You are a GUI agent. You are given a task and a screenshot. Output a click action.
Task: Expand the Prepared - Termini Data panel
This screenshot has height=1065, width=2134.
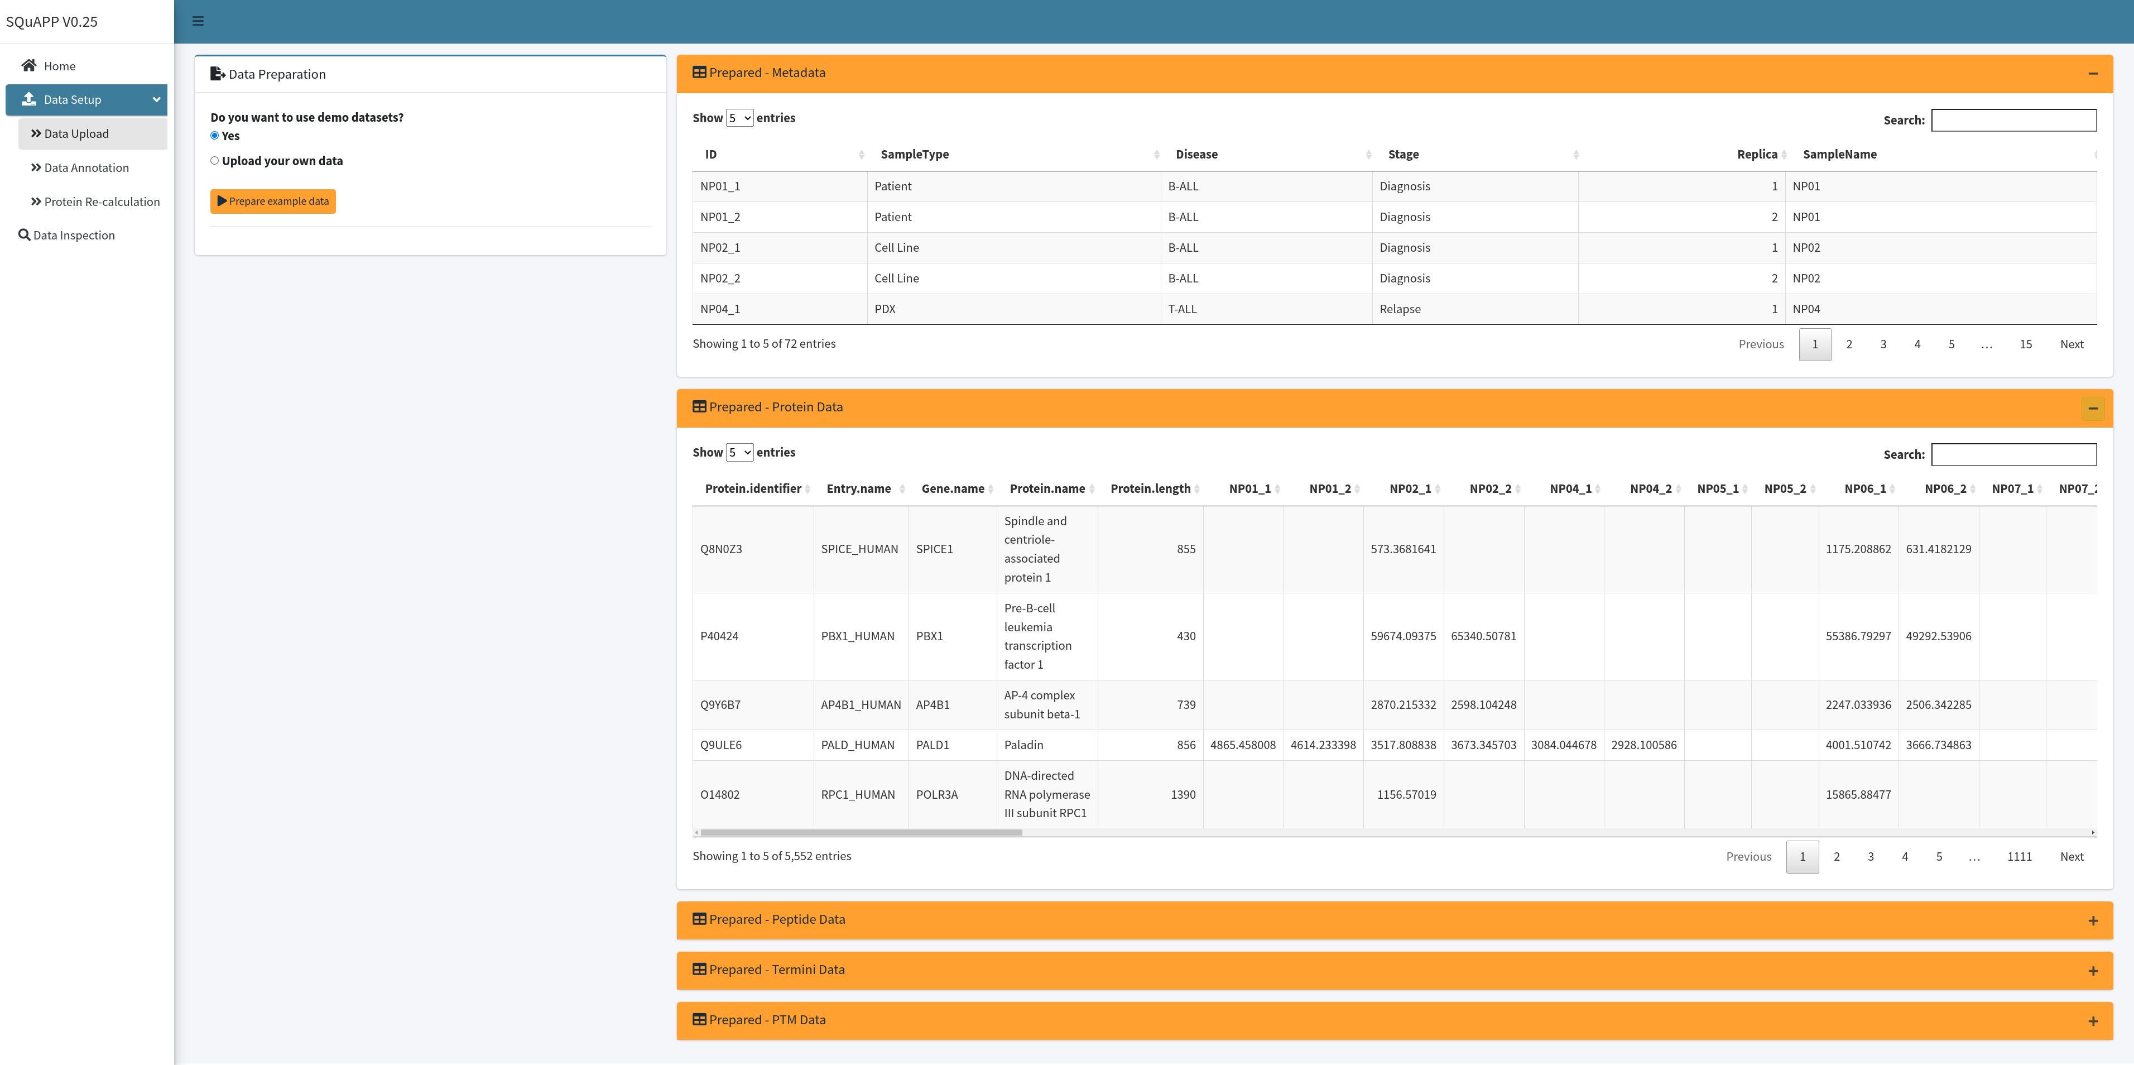2093,971
